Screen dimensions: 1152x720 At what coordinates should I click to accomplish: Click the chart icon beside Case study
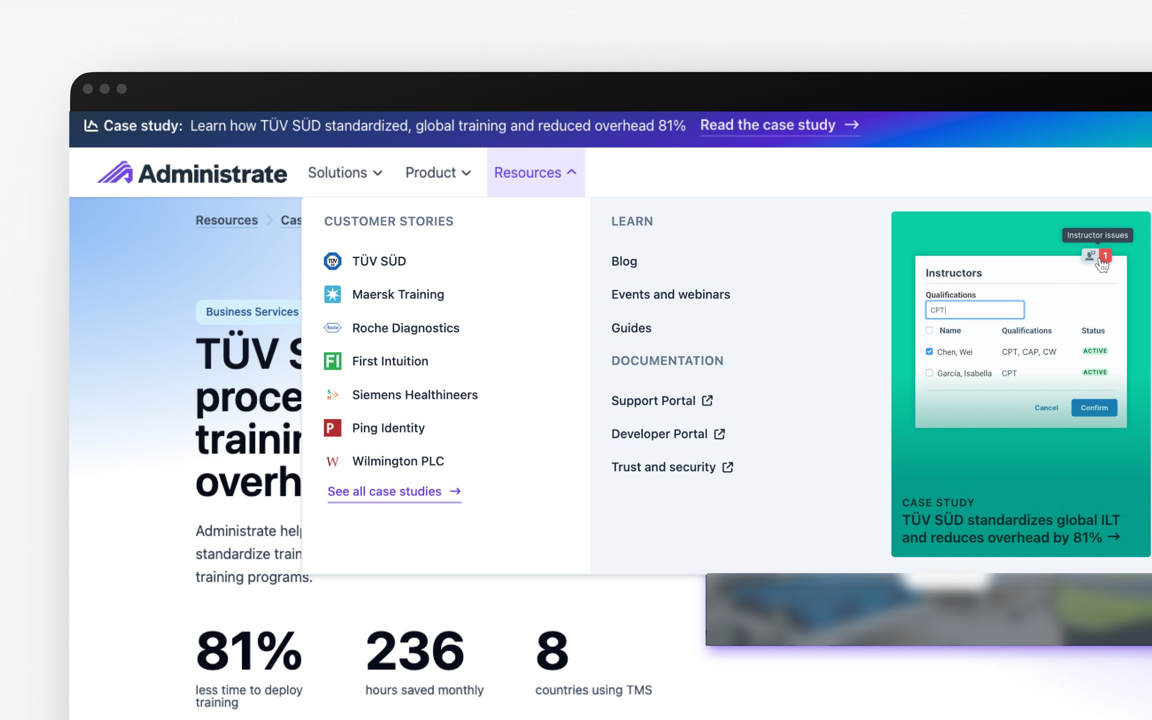click(x=91, y=126)
